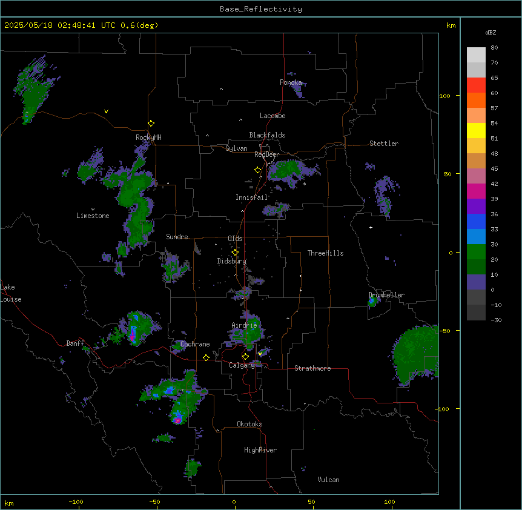Click the Limestone label
This screenshot has height=510, width=522.
[93, 216]
